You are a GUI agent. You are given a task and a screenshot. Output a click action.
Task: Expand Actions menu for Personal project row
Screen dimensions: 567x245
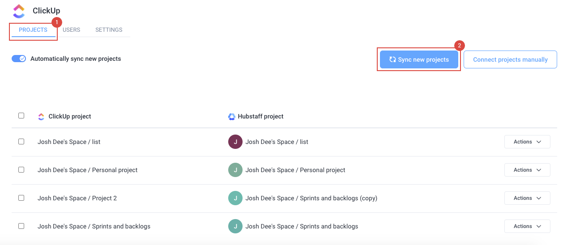pos(527,170)
